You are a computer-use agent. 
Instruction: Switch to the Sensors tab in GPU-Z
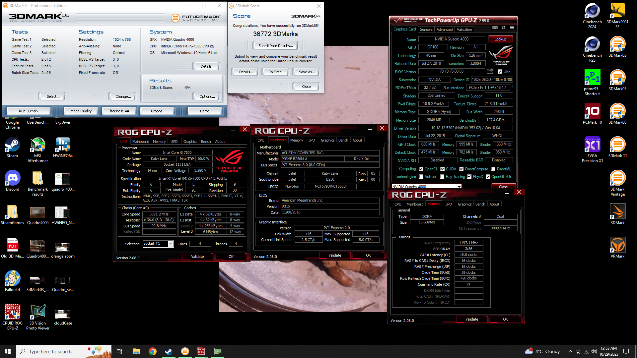(426, 30)
